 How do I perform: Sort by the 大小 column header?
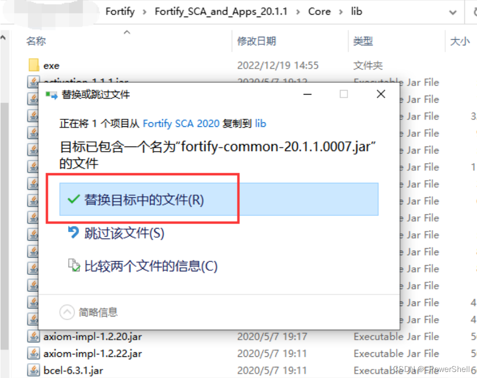(x=460, y=41)
